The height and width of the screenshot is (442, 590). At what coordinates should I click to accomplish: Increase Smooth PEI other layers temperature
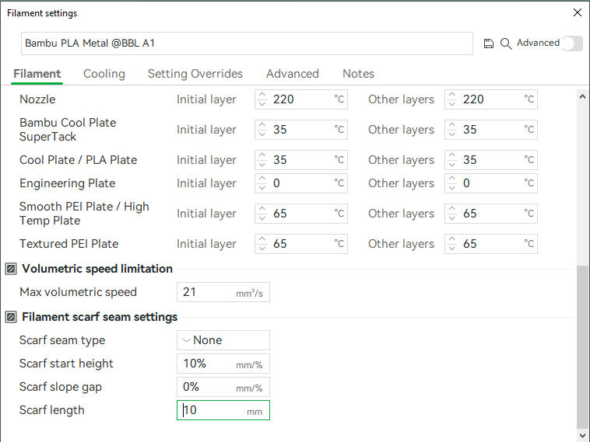coord(452,209)
